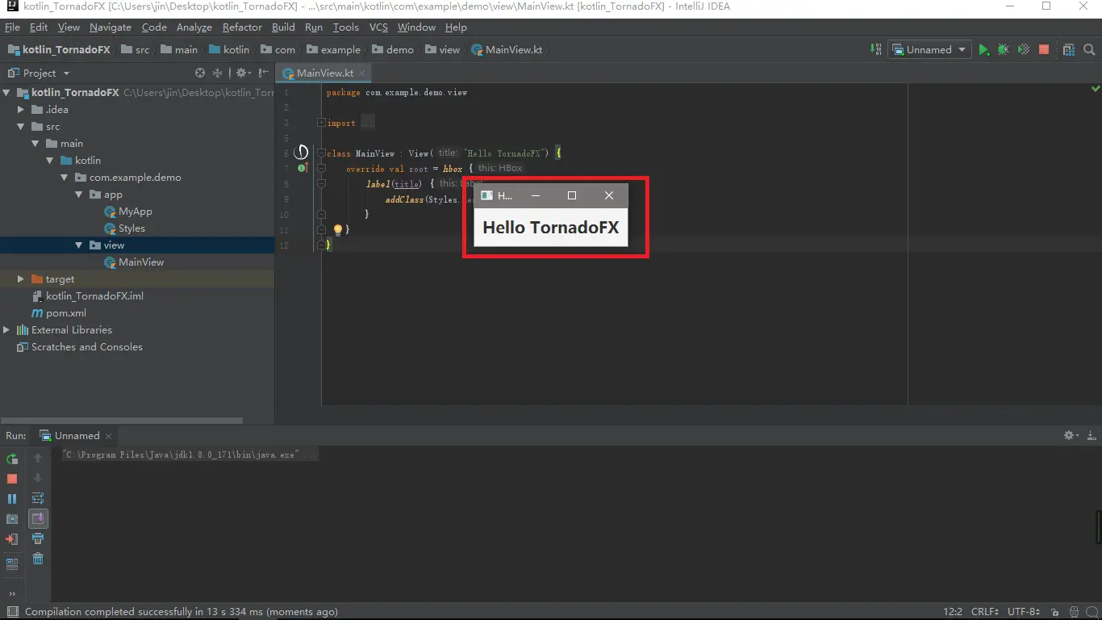
Task: Stop the app using top toolbar stop icon
Action: 1044,49
